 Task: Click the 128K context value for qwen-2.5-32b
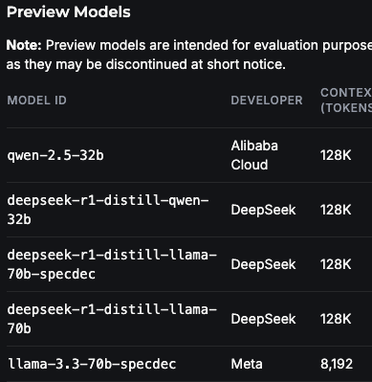[336, 155]
